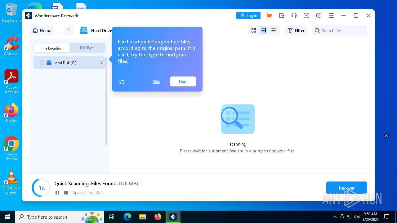Switch to the File Type tab

[87, 48]
